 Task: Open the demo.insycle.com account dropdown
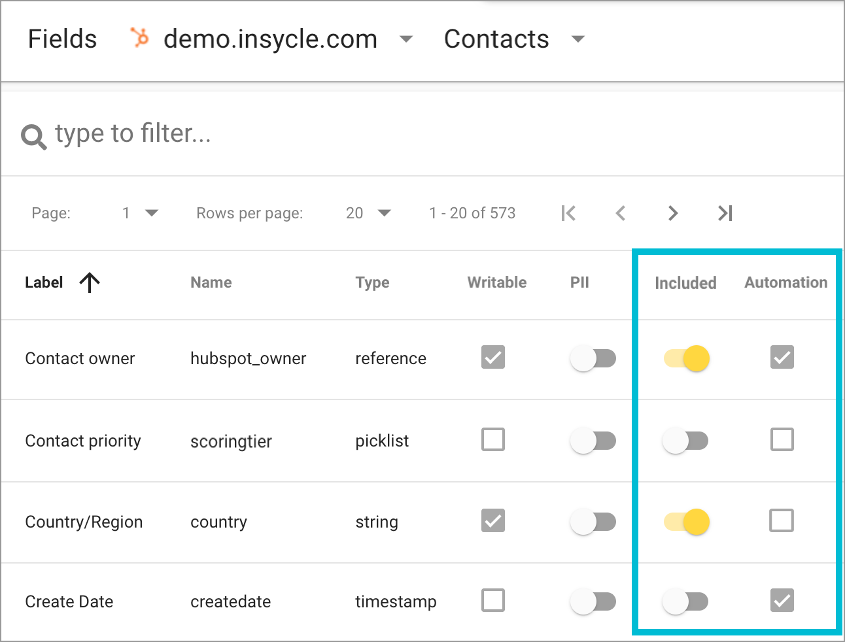[405, 39]
